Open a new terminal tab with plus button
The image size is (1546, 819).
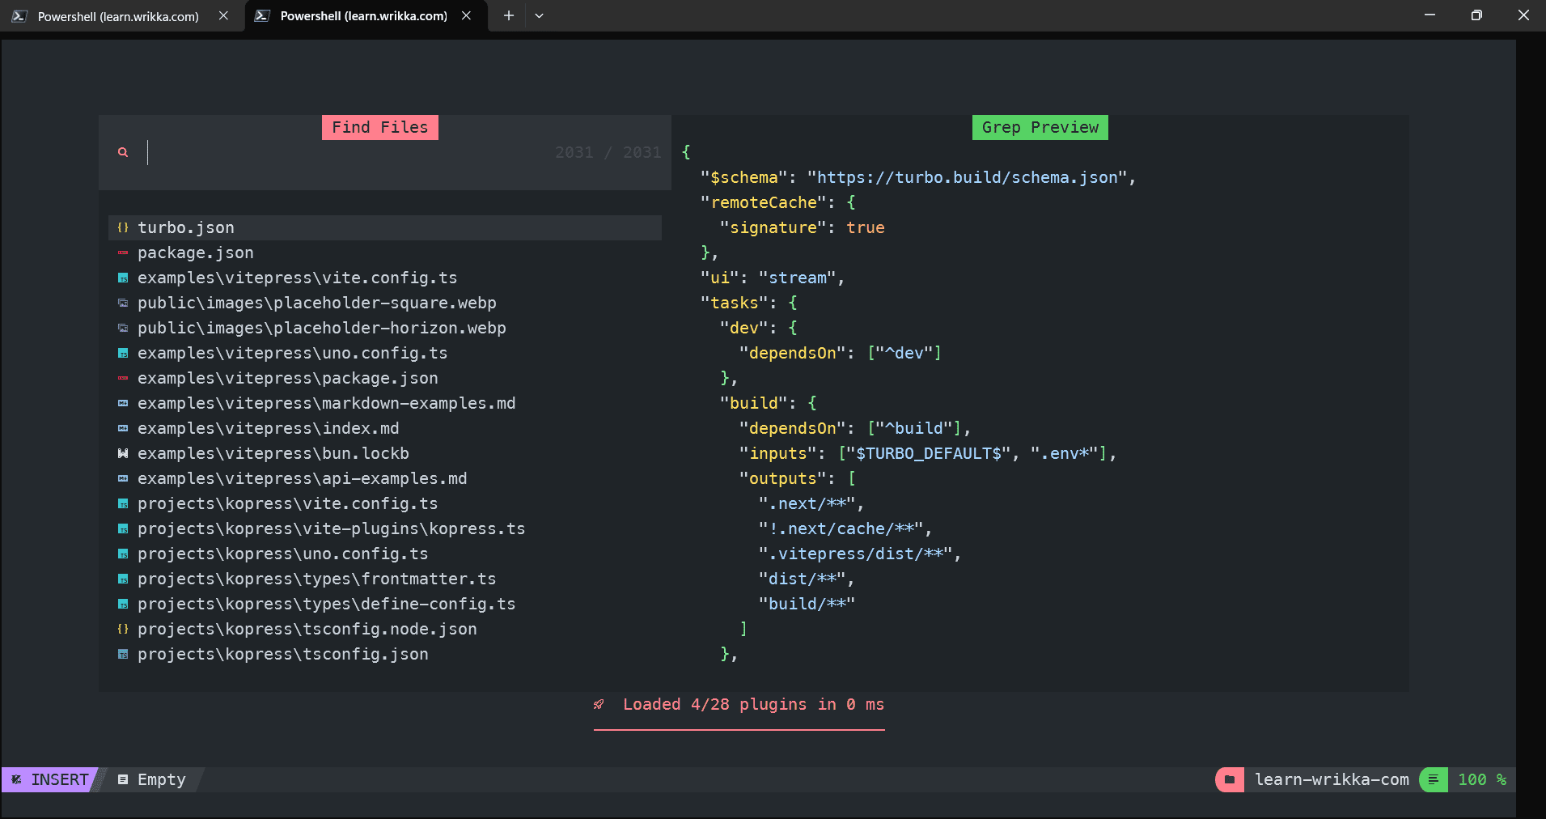point(509,15)
